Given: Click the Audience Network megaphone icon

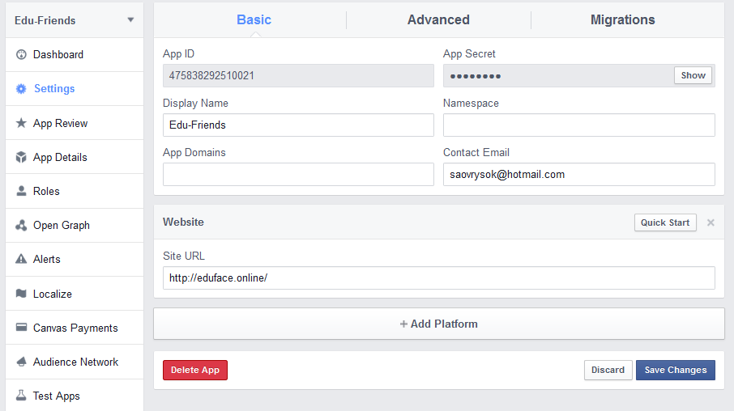Looking at the screenshot, I should tap(21, 362).
